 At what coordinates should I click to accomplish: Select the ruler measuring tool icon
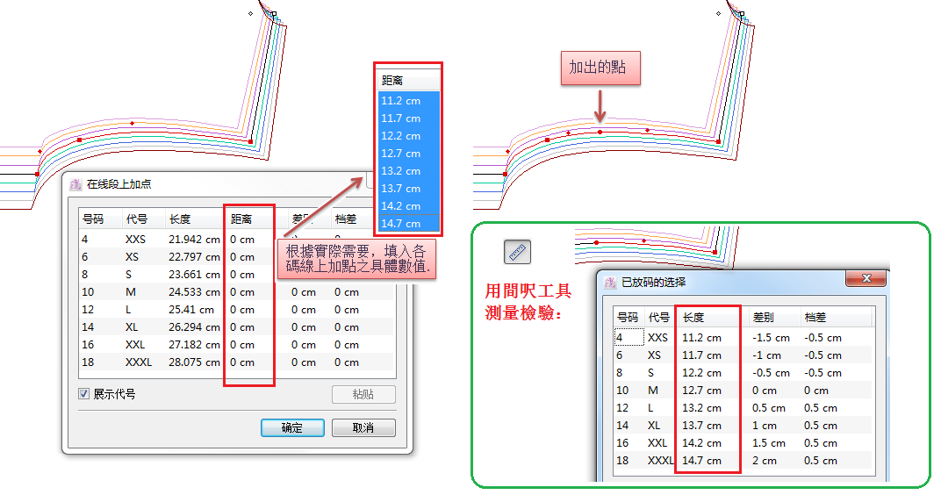coord(517,252)
